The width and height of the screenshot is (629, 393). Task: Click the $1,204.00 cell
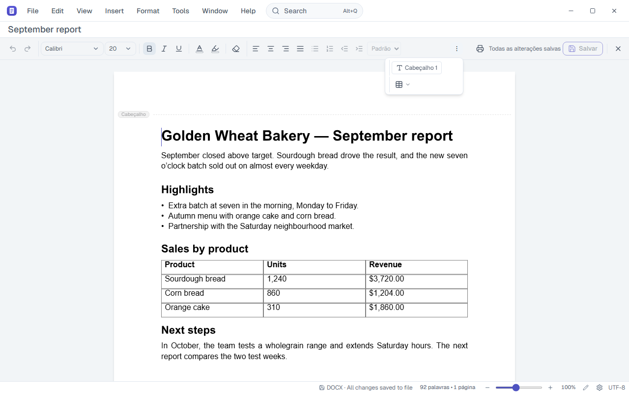pyautogui.click(x=417, y=296)
